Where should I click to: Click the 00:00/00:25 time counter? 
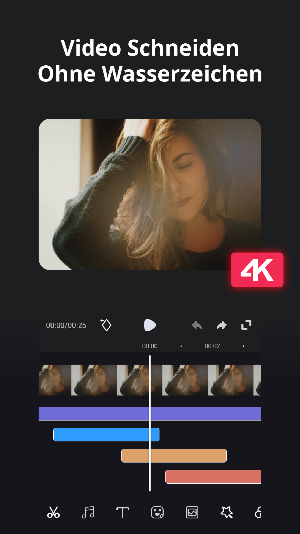[x=66, y=325]
